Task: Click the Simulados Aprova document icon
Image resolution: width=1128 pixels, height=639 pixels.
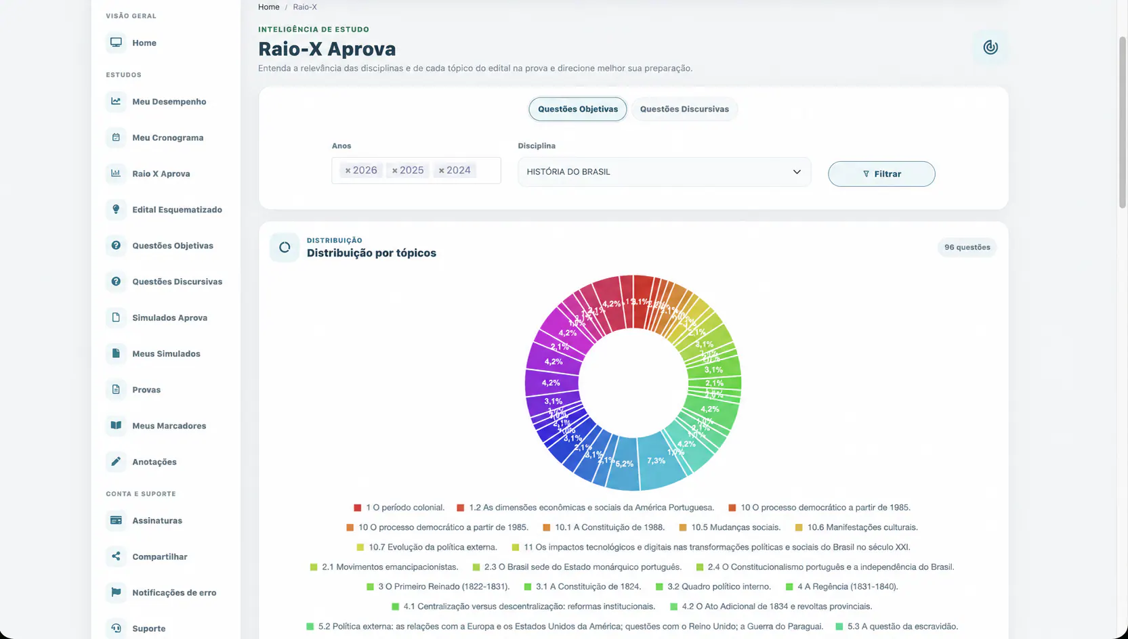Action: tap(116, 317)
